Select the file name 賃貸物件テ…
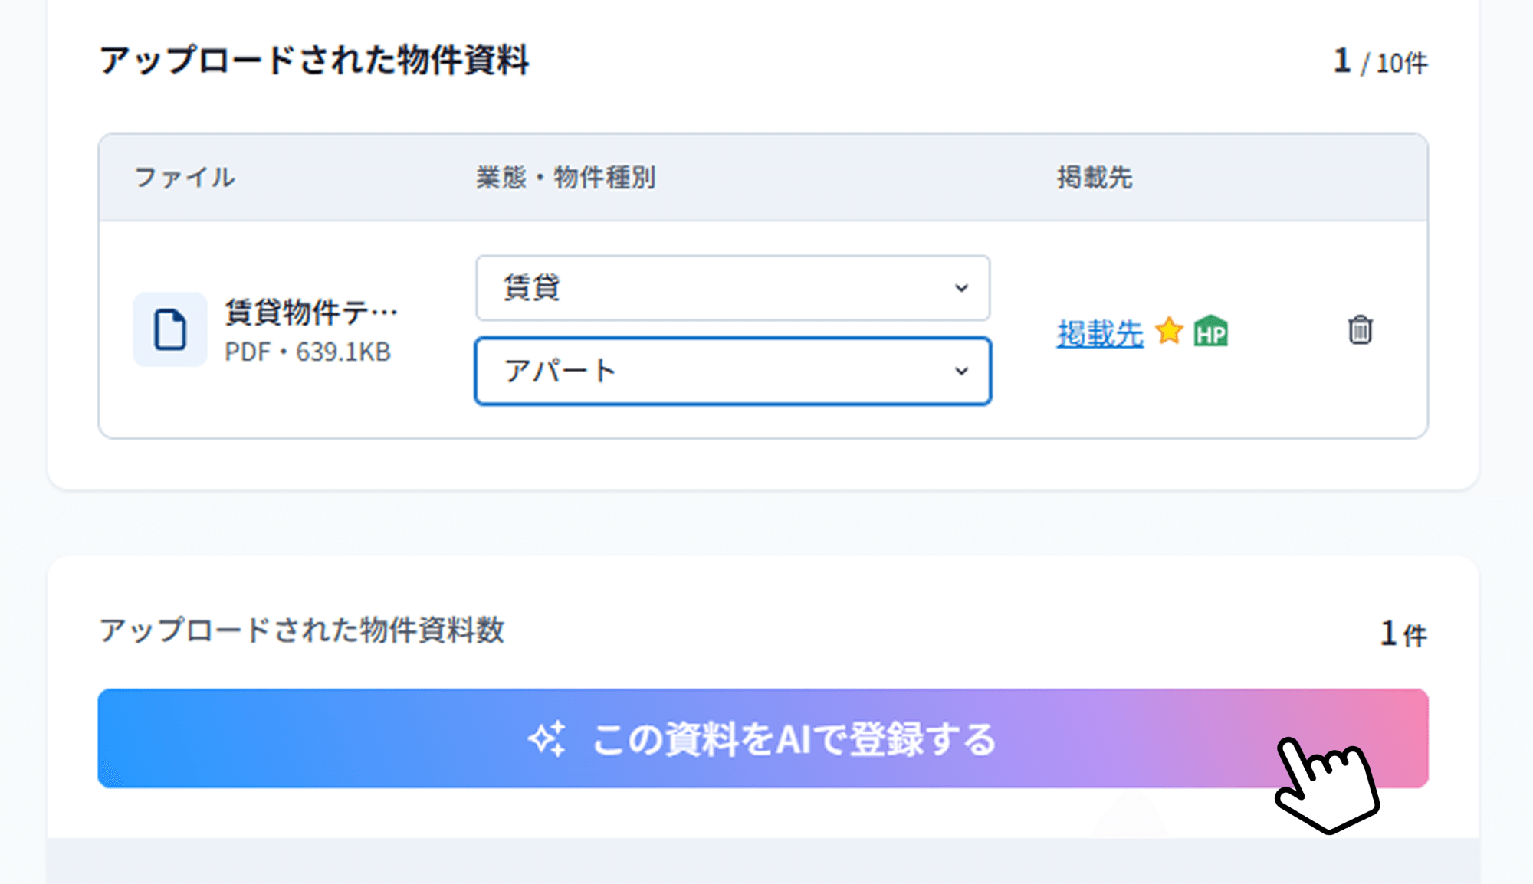The height and width of the screenshot is (884, 1533). (x=311, y=312)
